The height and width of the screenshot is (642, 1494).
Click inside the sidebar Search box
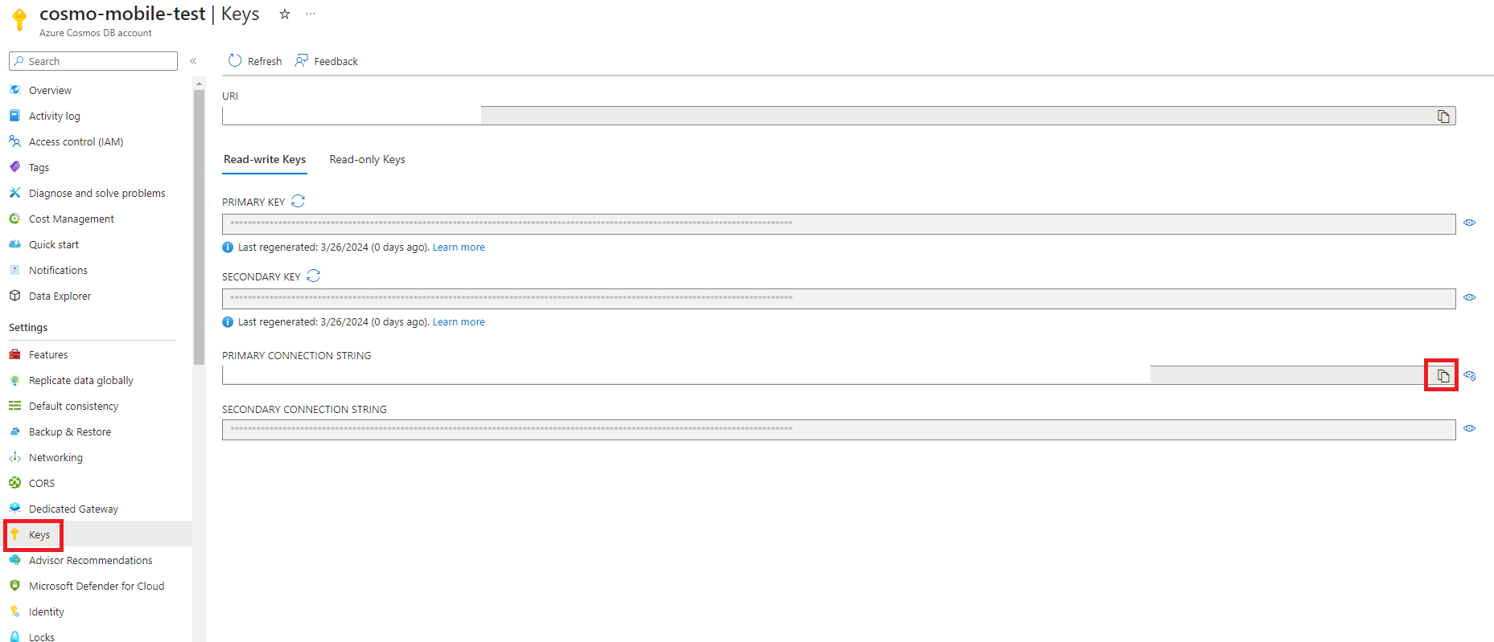[93, 60]
